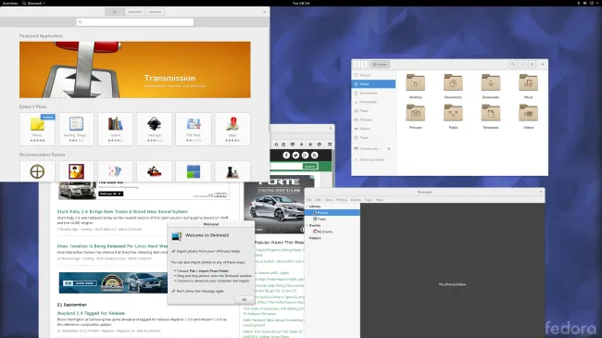
Task: Open the Wayland 1.9 Tagged For Release link
Action: [x=91, y=313]
